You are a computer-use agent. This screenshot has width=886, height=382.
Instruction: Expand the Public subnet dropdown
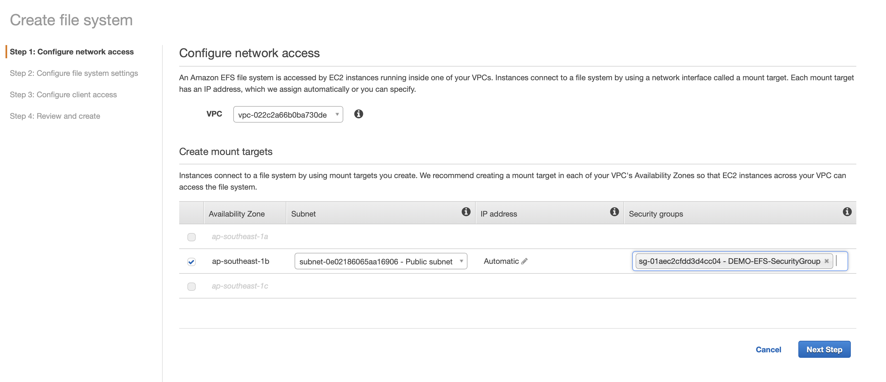click(x=381, y=261)
